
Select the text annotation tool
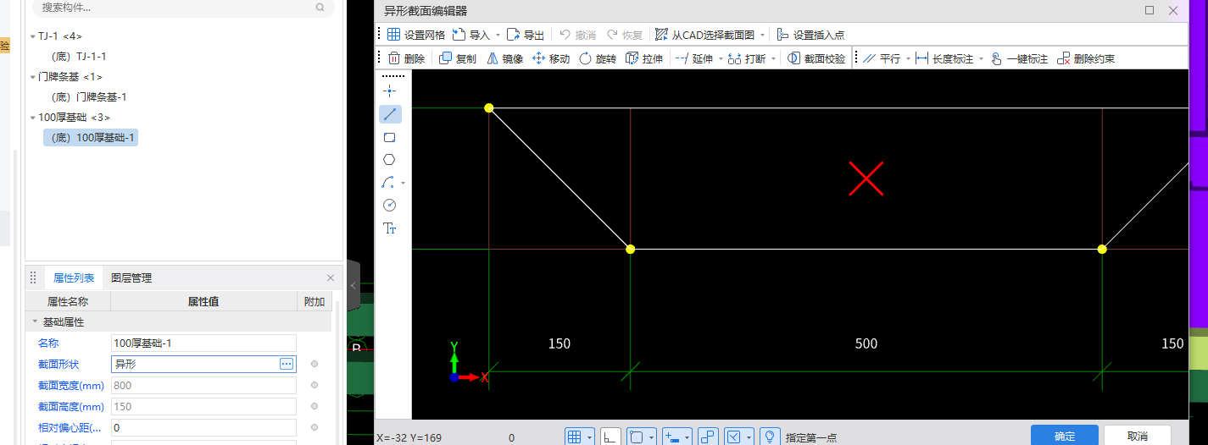pyautogui.click(x=390, y=228)
